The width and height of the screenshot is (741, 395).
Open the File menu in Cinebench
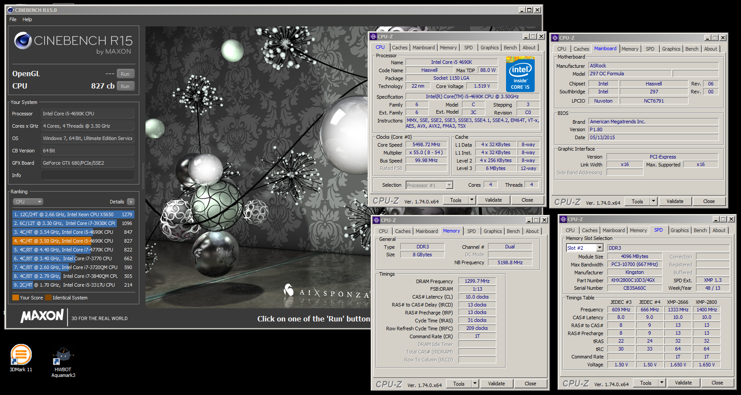coord(13,19)
